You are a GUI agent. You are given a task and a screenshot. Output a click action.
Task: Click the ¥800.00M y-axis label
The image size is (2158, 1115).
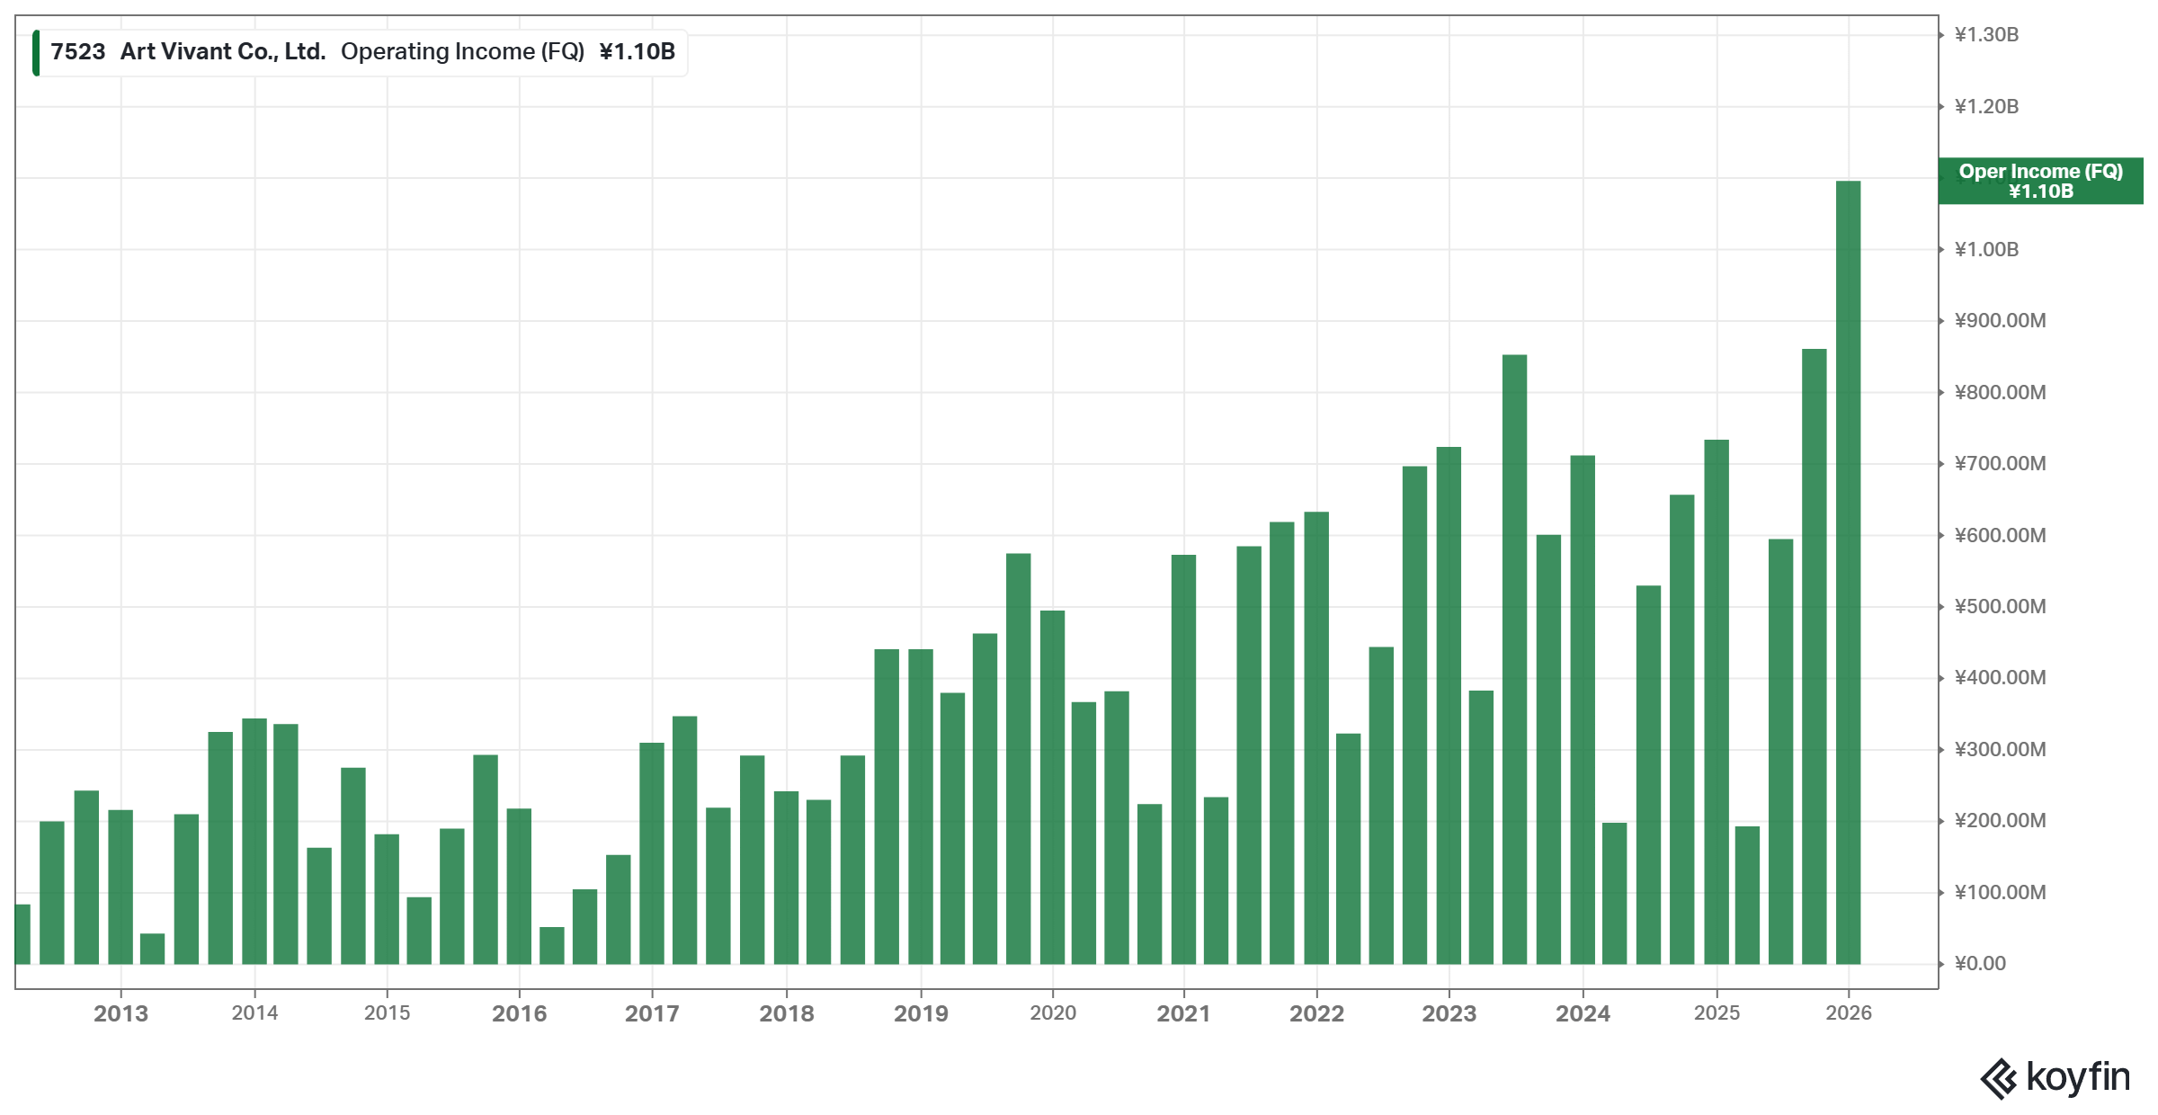2000,393
